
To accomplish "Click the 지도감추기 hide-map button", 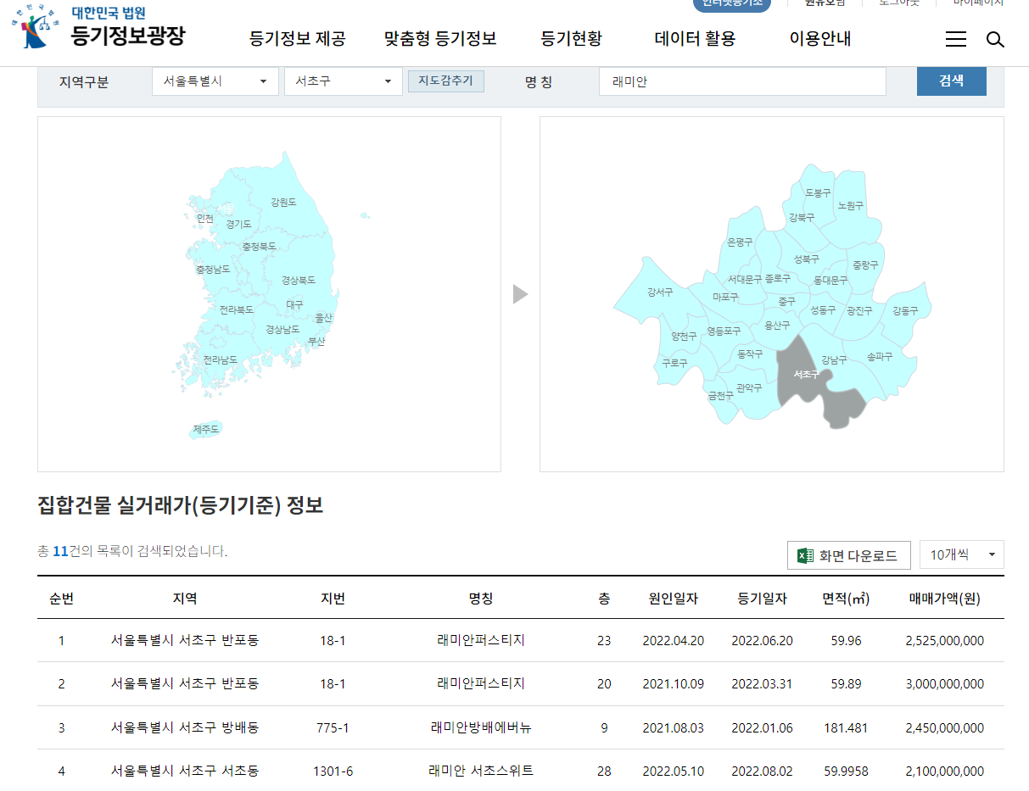I will tap(446, 81).
